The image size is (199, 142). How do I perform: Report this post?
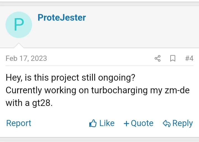19,123
